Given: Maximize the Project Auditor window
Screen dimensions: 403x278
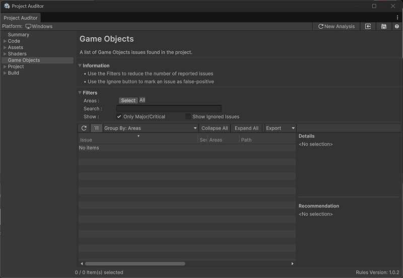Looking at the screenshot, I should [x=374, y=6].
